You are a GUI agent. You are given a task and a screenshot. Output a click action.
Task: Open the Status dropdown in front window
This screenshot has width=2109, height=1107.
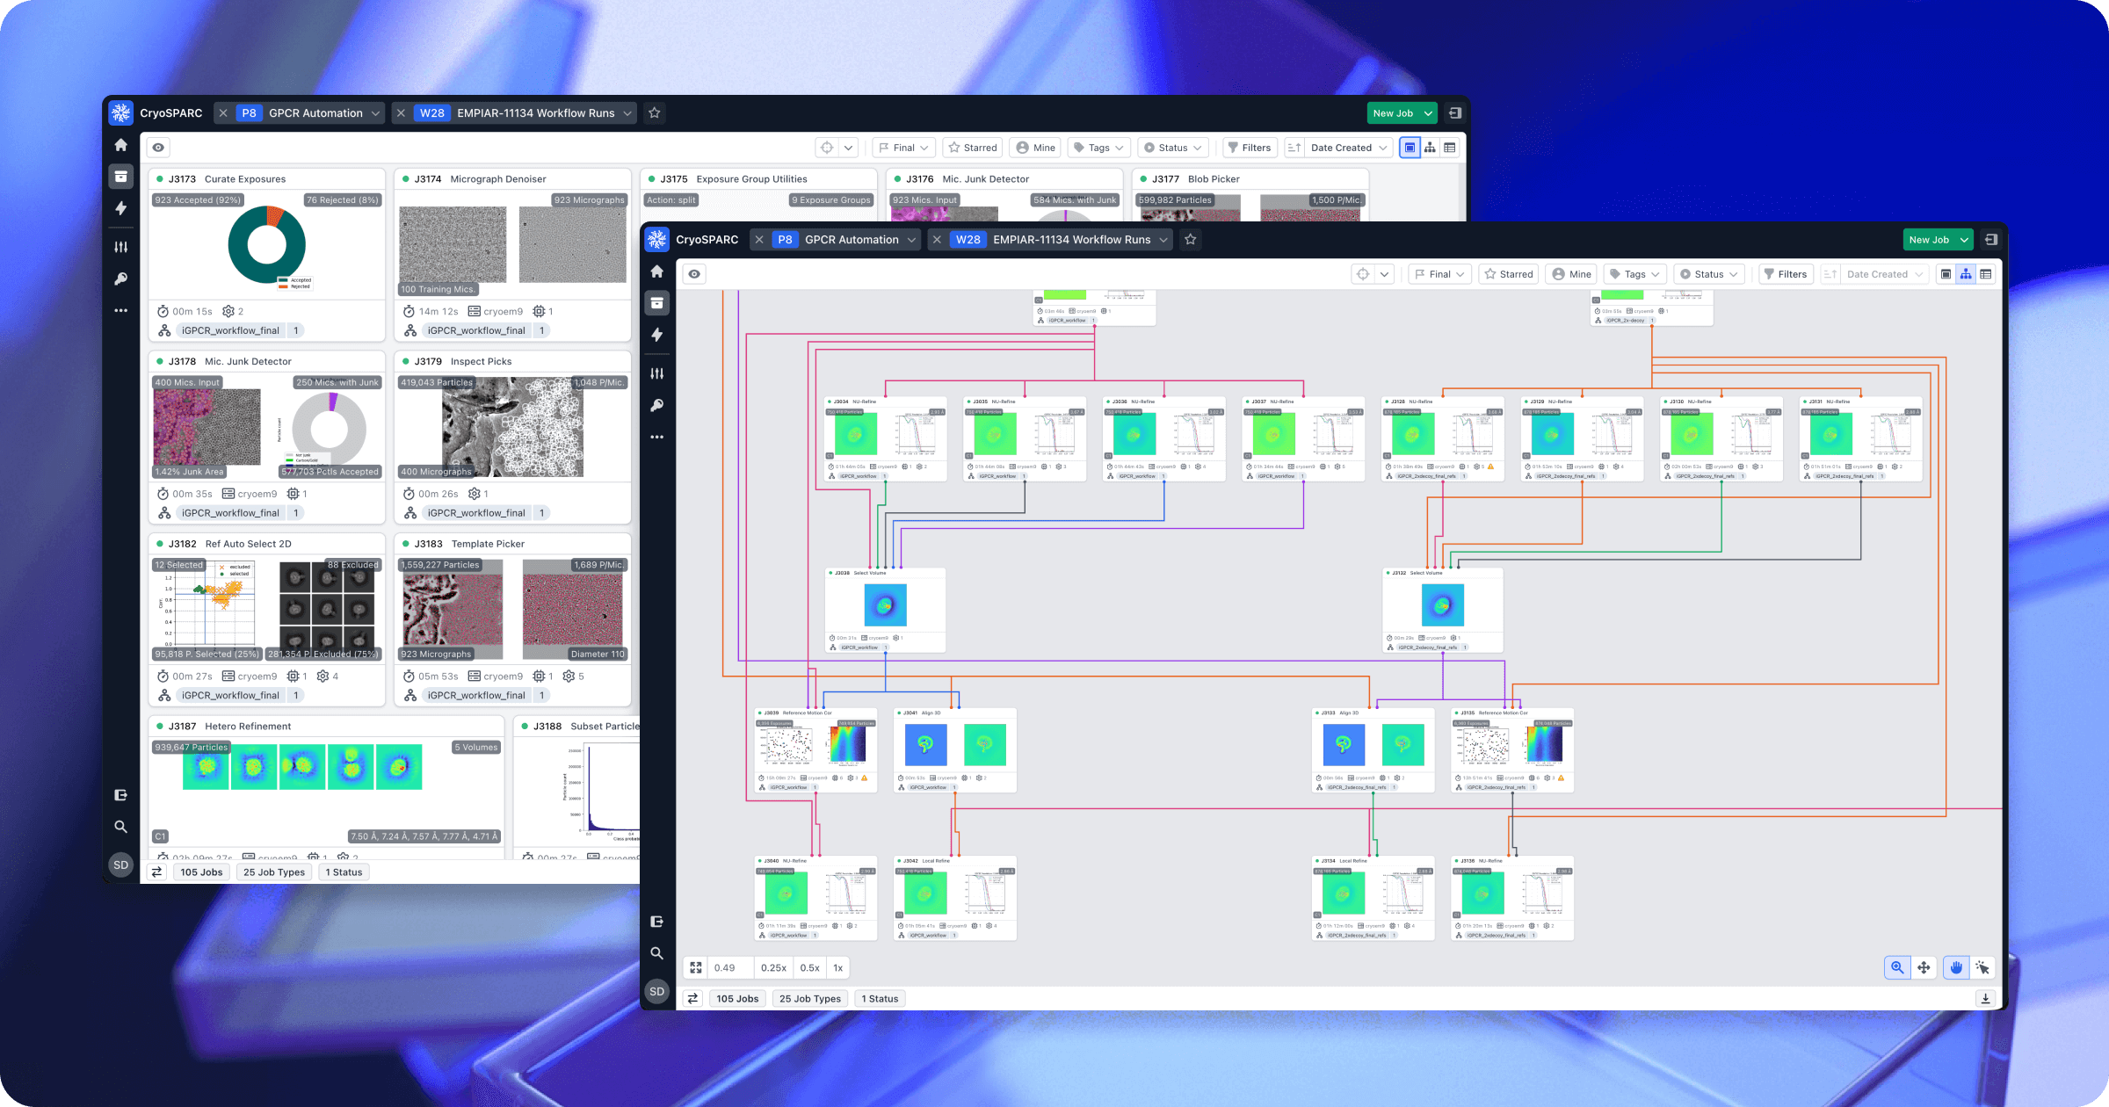point(1708,274)
